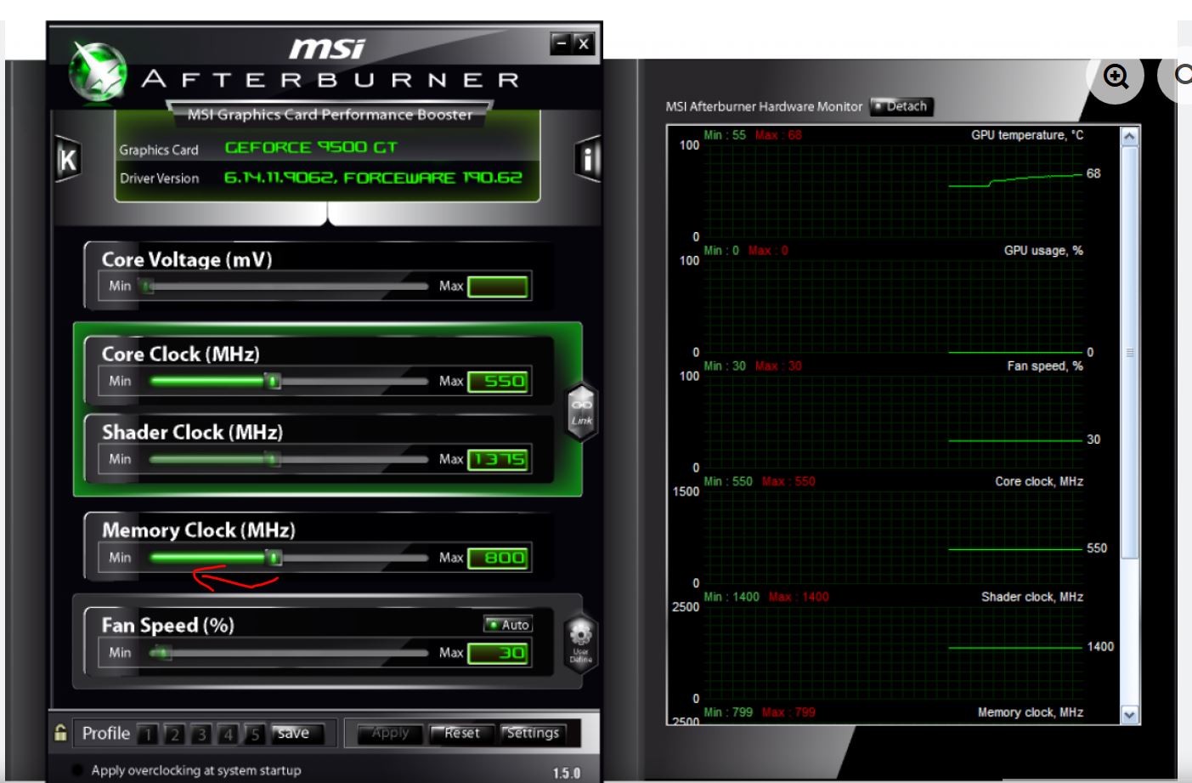Click the 'Min : 55' temperature reading
Image resolution: width=1192 pixels, height=783 pixels.
point(725,135)
